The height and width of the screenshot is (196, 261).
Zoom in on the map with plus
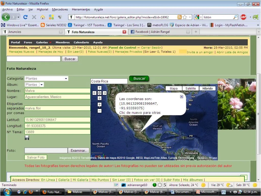tap(100, 105)
